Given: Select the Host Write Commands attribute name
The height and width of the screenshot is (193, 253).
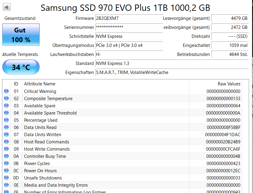Looking at the screenshot, I should 47,149.
